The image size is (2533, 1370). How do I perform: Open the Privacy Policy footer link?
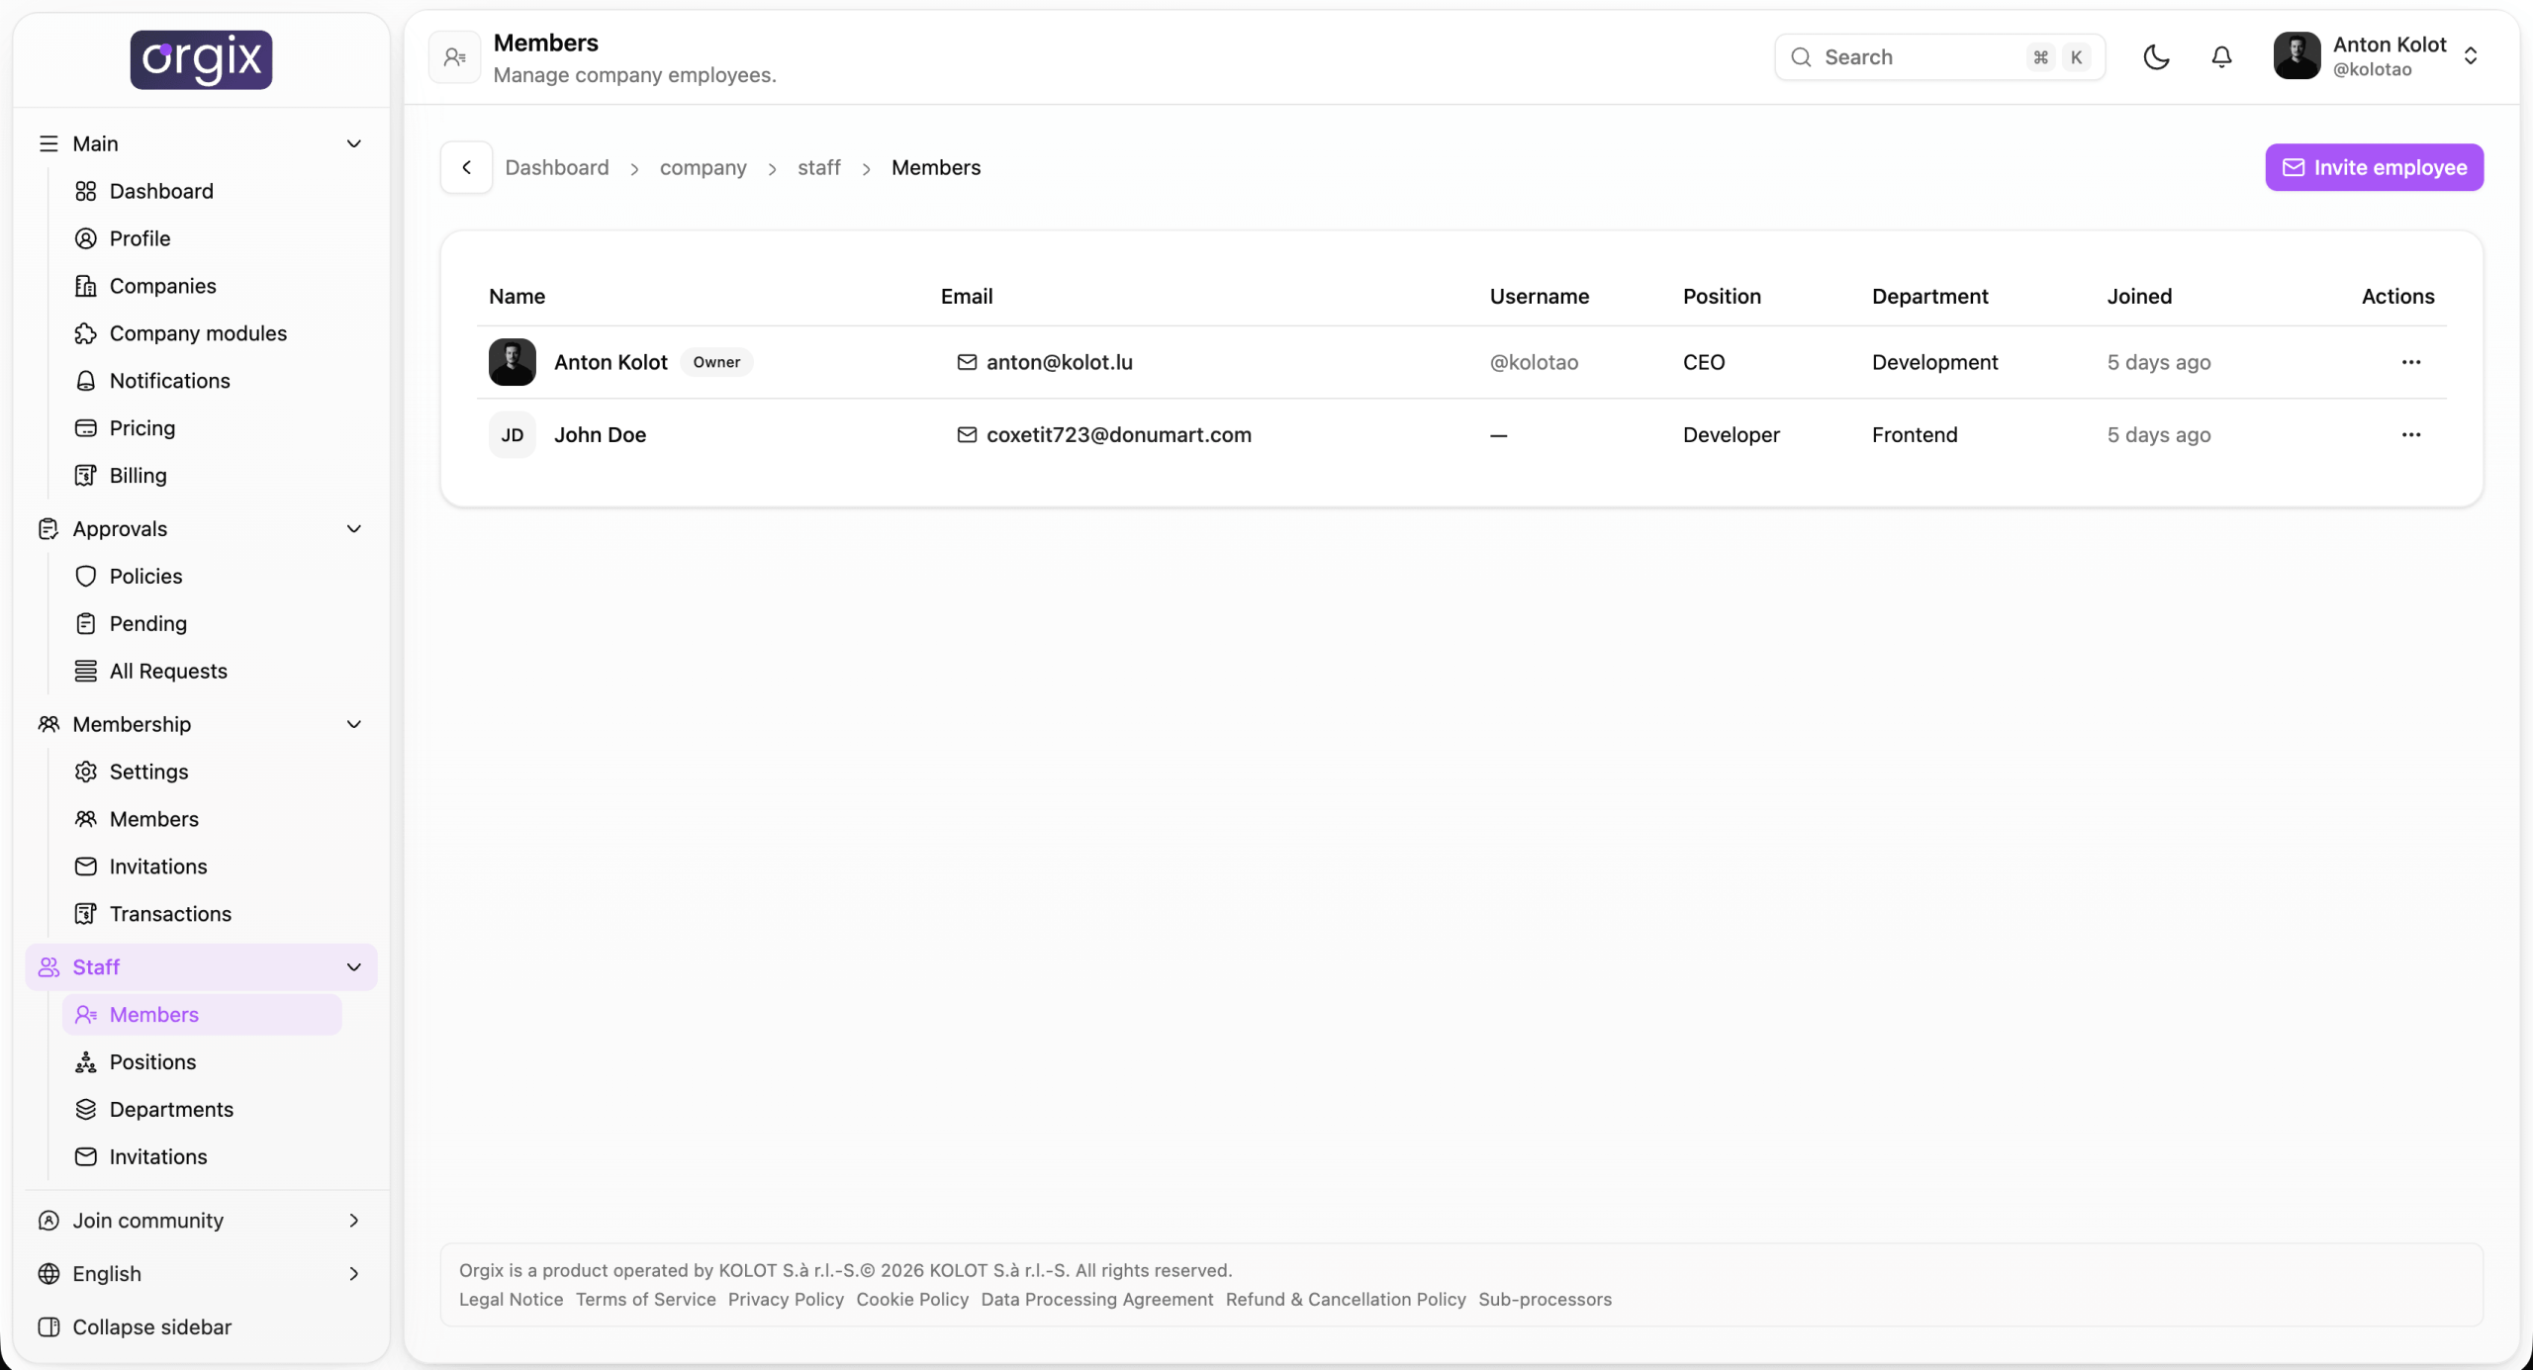[x=786, y=1300]
